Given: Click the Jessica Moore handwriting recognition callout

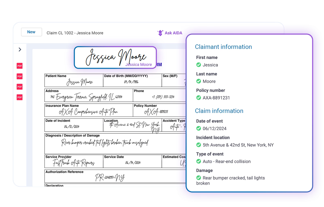Looking at the screenshot, I should pyautogui.click(x=115, y=57).
